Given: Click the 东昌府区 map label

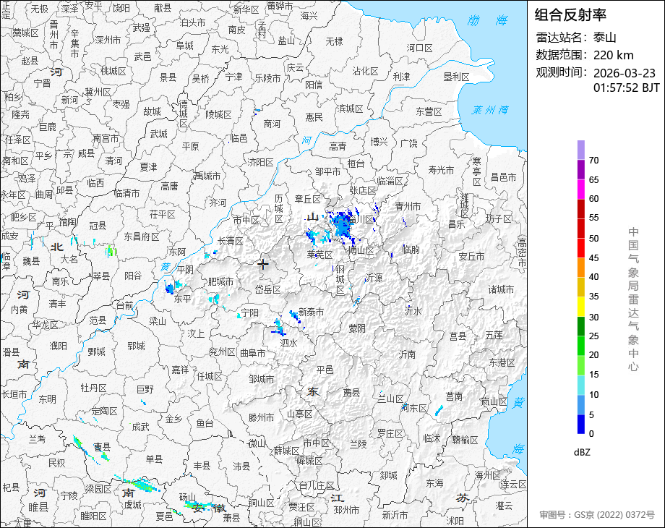Looking at the screenshot, I should pos(142,237).
